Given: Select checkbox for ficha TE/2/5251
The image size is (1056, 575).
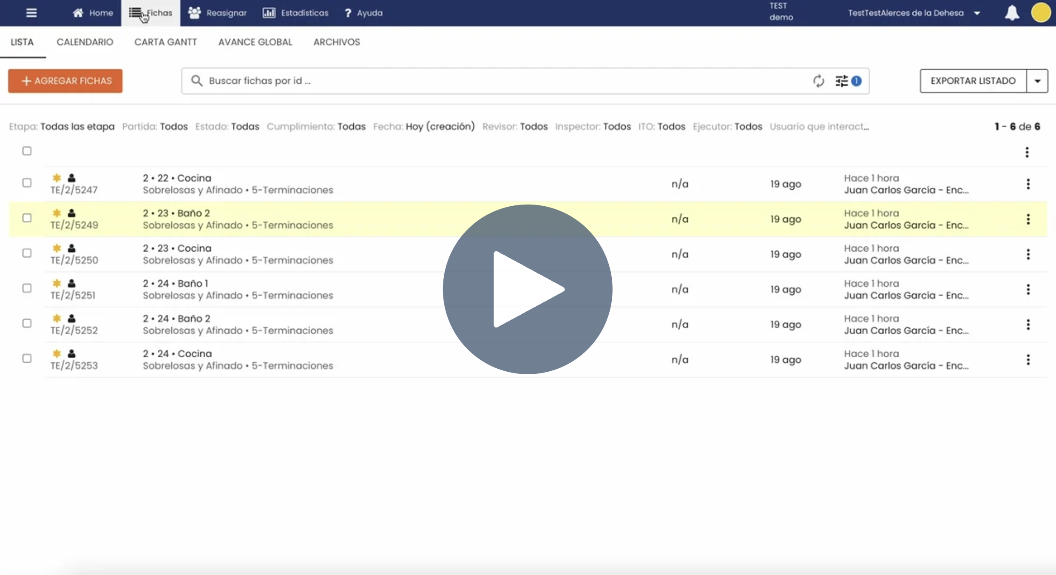Looking at the screenshot, I should [27, 288].
